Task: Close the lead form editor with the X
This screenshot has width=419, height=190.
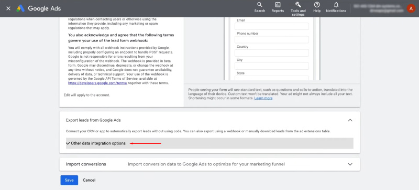Action: pos(8,8)
